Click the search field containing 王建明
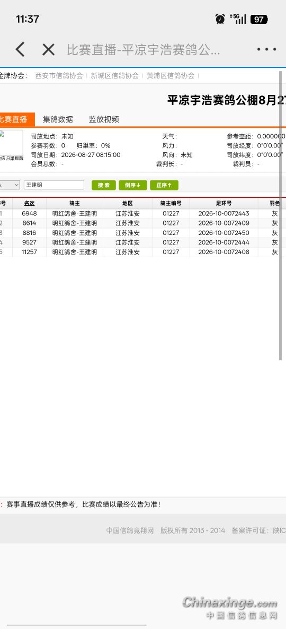Viewport: 286px width, 629px height. tap(54, 185)
